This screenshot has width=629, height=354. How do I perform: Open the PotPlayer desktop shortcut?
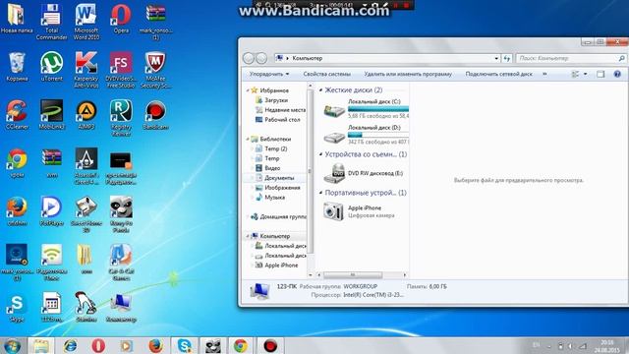(51, 211)
